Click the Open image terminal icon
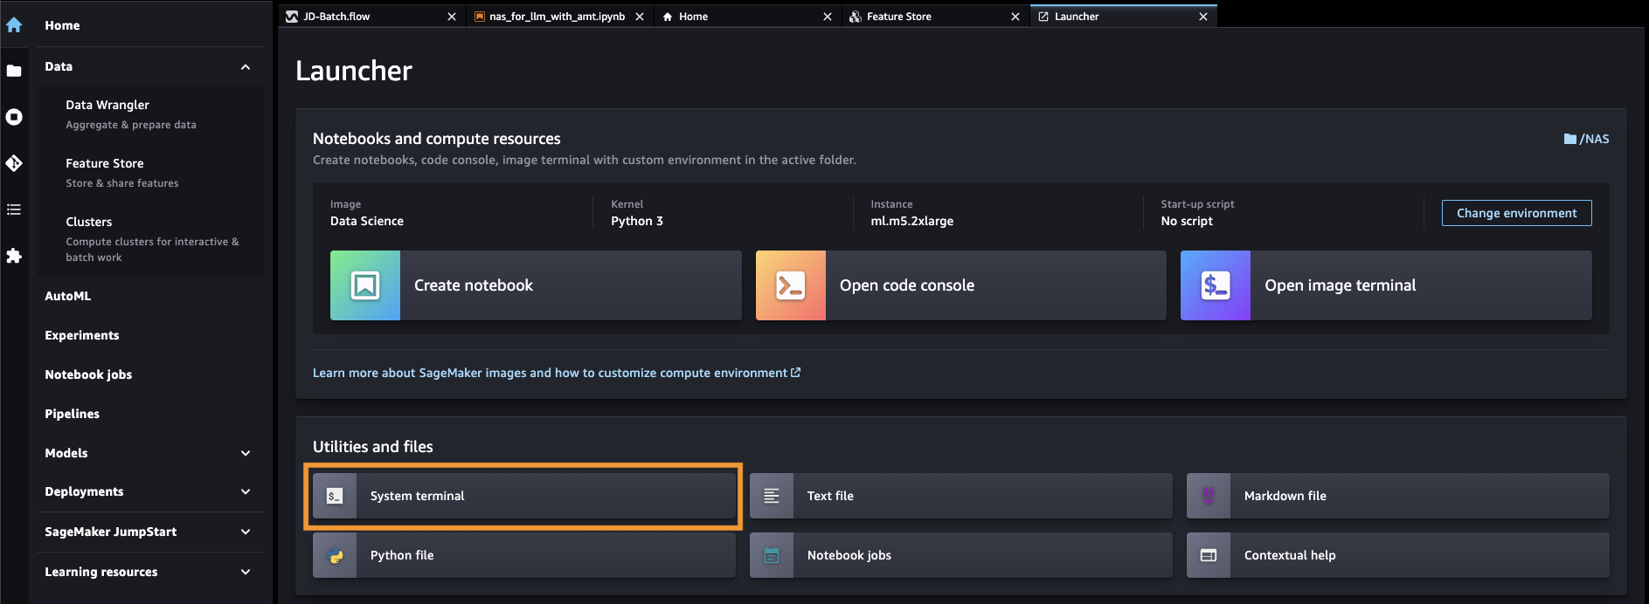The height and width of the screenshot is (604, 1649). pyautogui.click(x=1216, y=285)
